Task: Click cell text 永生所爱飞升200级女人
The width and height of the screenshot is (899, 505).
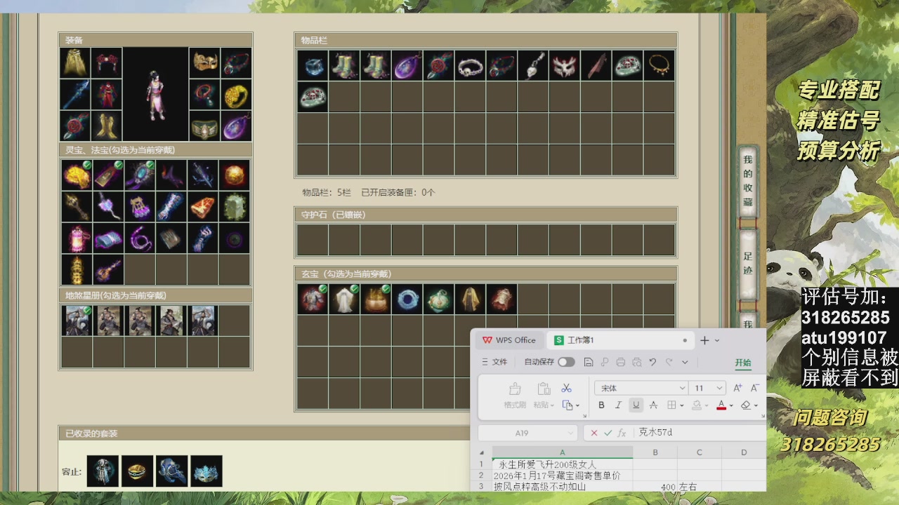Action: [548, 464]
